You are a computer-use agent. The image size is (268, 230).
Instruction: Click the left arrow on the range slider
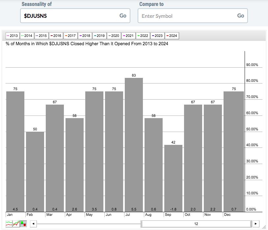[x=33, y=224]
